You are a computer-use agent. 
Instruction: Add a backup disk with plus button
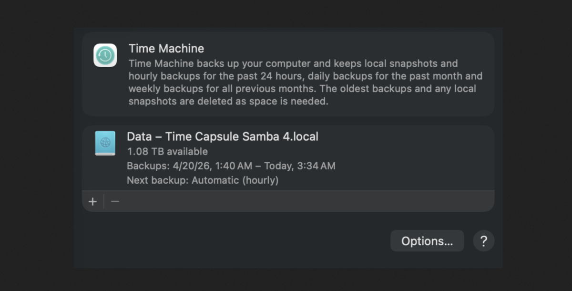tap(92, 202)
